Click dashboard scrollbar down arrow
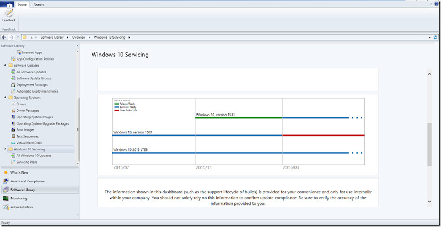Image resolution: width=441 pixels, height=227 pixels. (x=429, y=201)
